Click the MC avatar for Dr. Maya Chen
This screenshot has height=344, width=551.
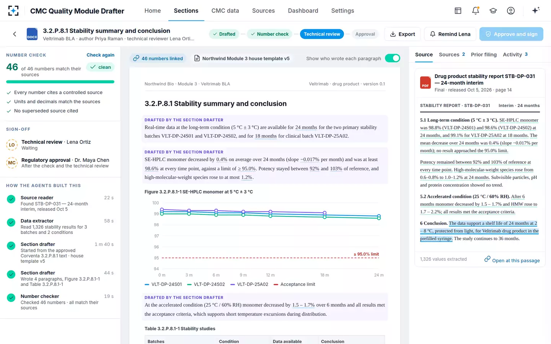pyautogui.click(x=12, y=163)
